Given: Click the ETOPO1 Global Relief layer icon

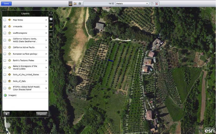Looking at the screenshot, I should 10,88.
